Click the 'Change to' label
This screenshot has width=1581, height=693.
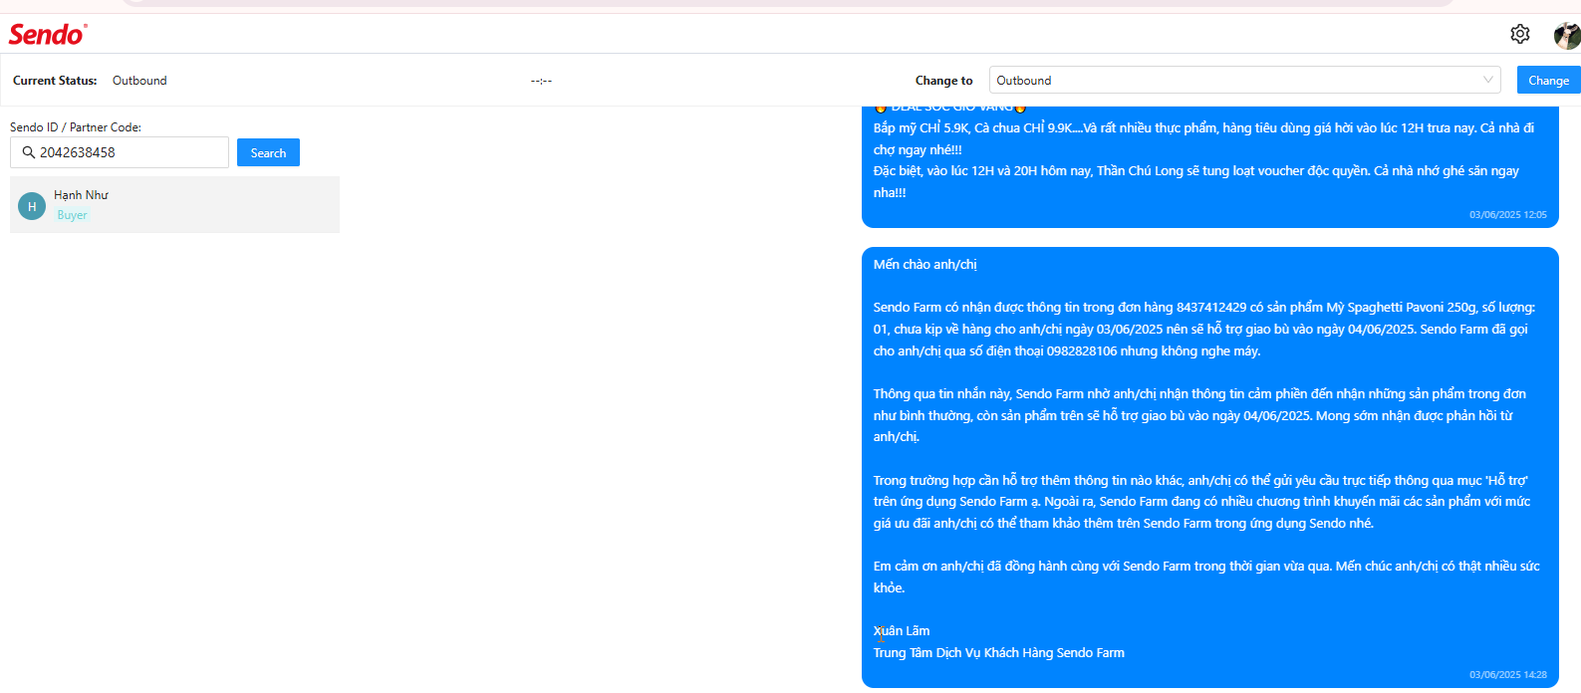click(x=943, y=81)
